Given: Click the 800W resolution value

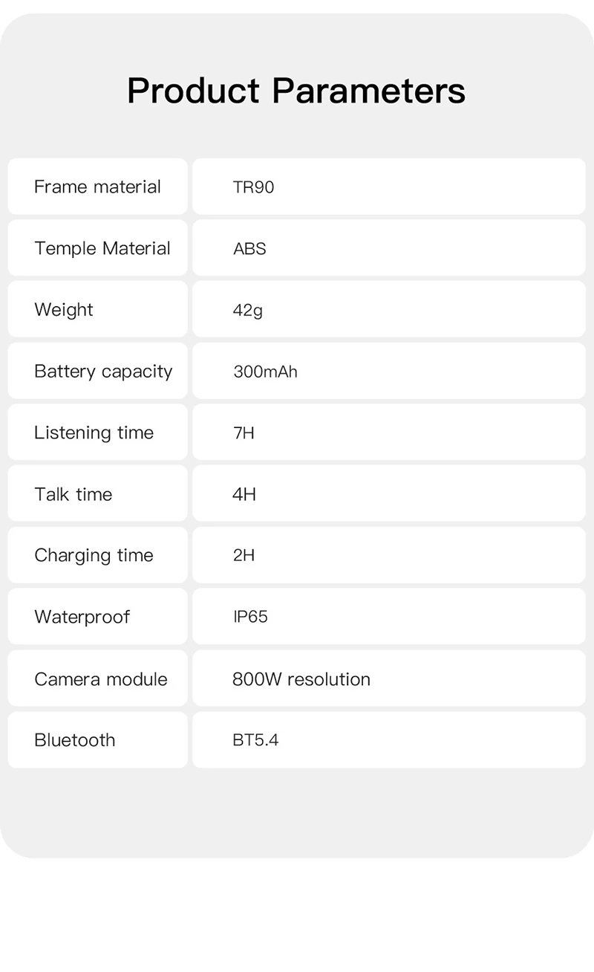Looking at the screenshot, I should (x=301, y=678).
